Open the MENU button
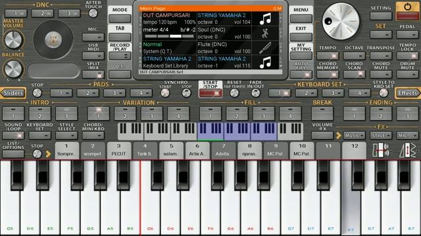This screenshot has width=421, height=236. pos(301,18)
